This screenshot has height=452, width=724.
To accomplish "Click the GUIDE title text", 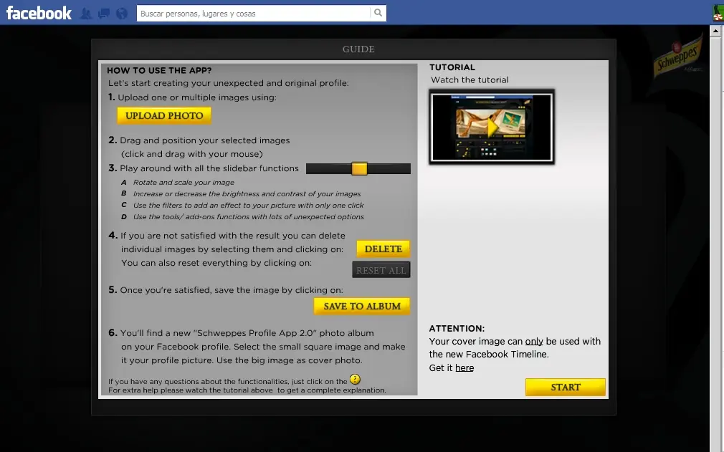I will [358, 49].
